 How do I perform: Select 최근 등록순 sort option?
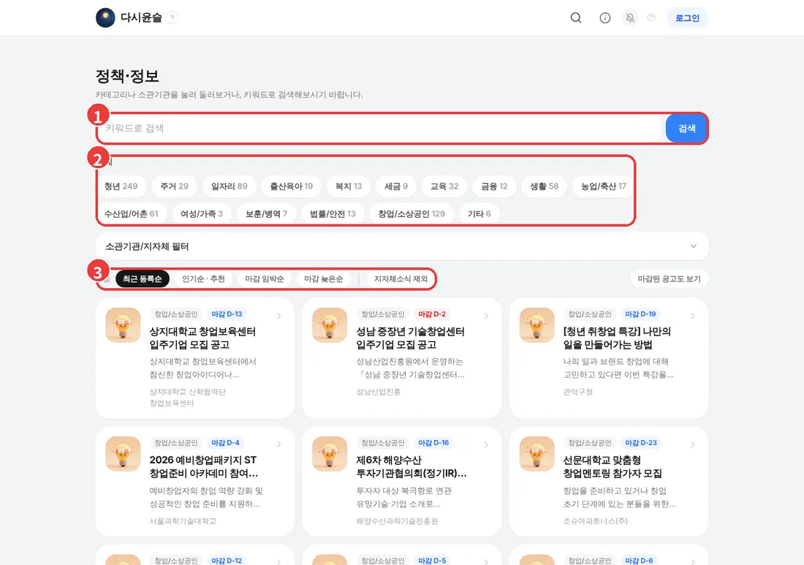(143, 279)
